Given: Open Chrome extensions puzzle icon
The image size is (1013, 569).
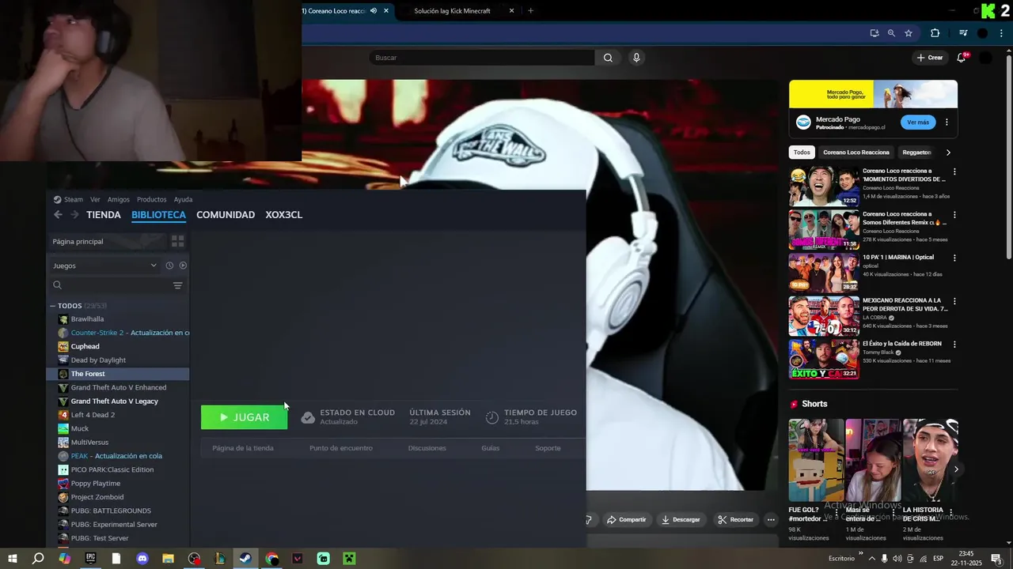Looking at the screenshot, I should [935, 33].
